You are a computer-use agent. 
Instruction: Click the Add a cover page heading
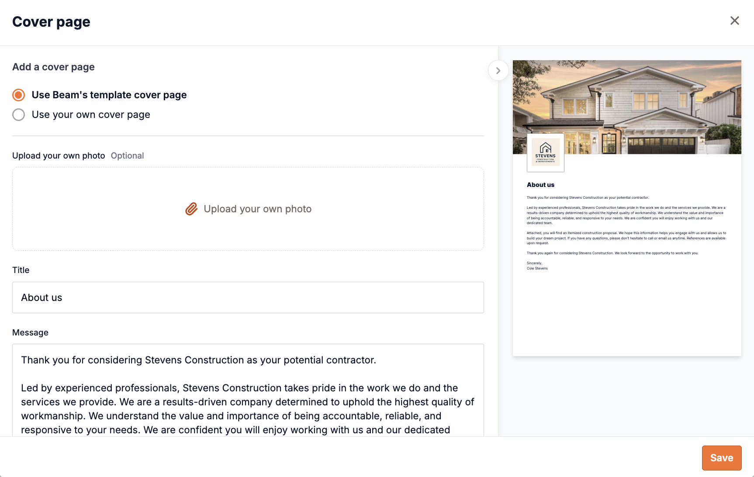tap(53, 67)
